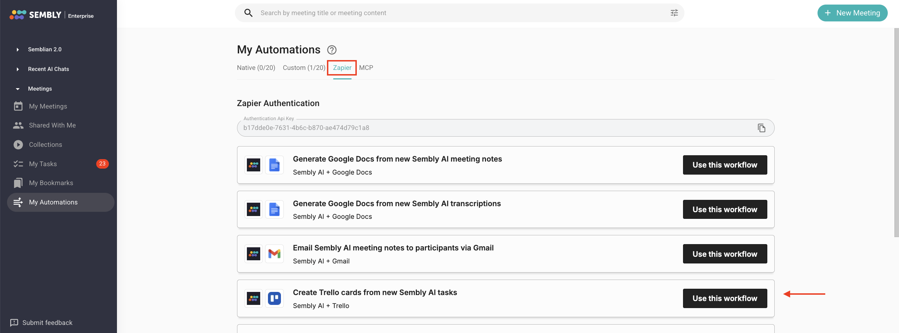
Task: Open My Tasks in the sidebar
Action: (x=43, y=164)
